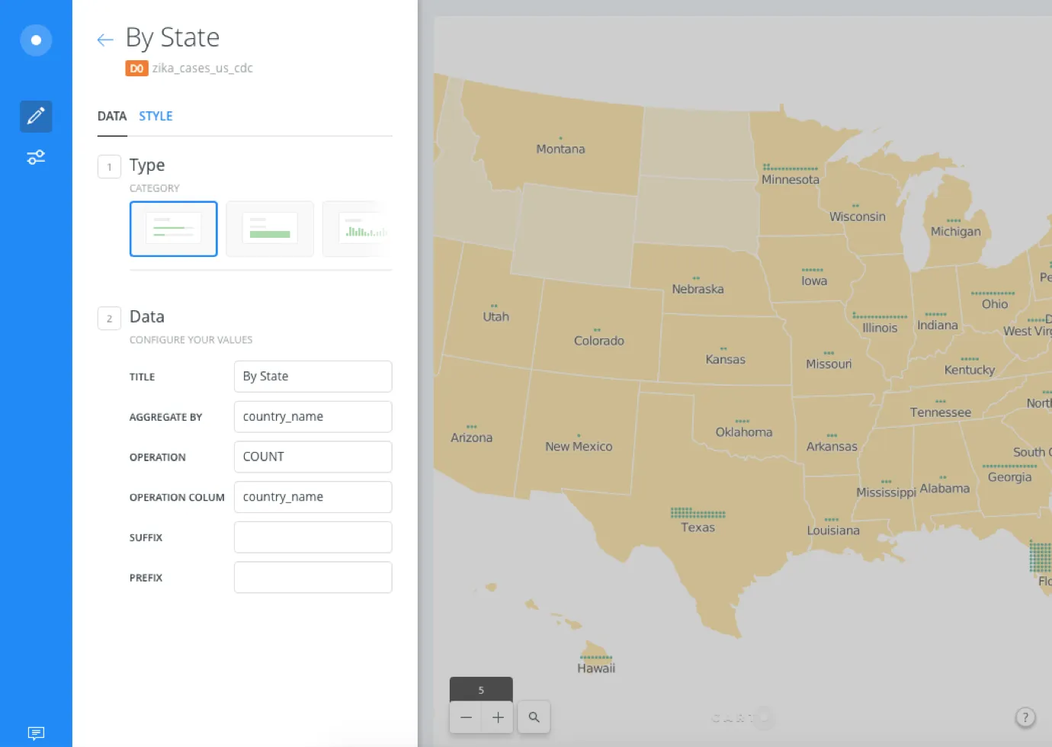The image size is (1052, 747).
Task: Open the map search magnifier button
Action: tap(534, 717)
